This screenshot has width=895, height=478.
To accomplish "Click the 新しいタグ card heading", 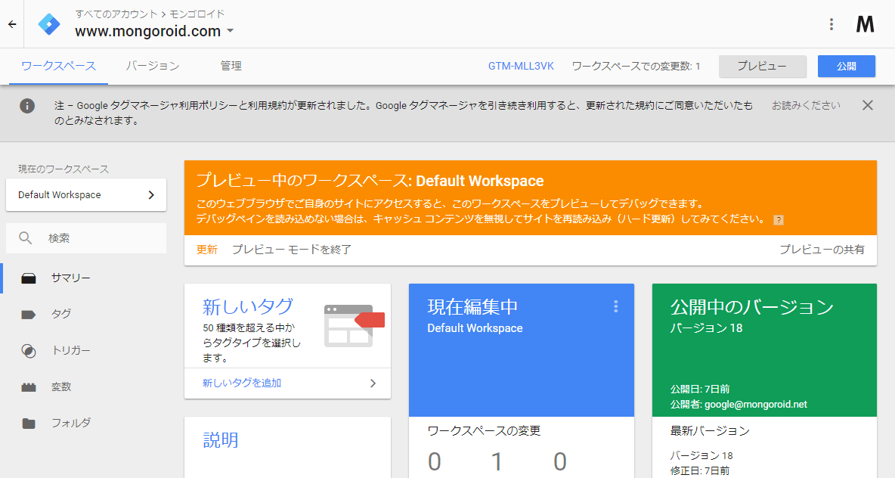I will coord(248,306).
